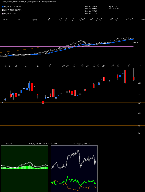Click the 99 price level label
The image size is (145, 192).
[x=139, y=126]
